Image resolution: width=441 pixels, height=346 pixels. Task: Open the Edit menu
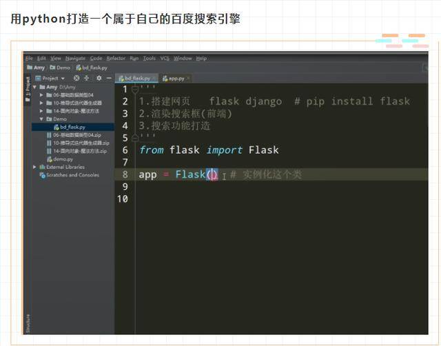coord(41,58)
